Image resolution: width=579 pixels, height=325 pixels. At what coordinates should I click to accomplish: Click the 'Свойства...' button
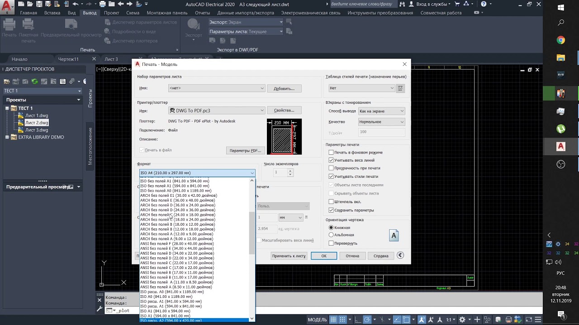pyautogui.click(x=284, y=110)
